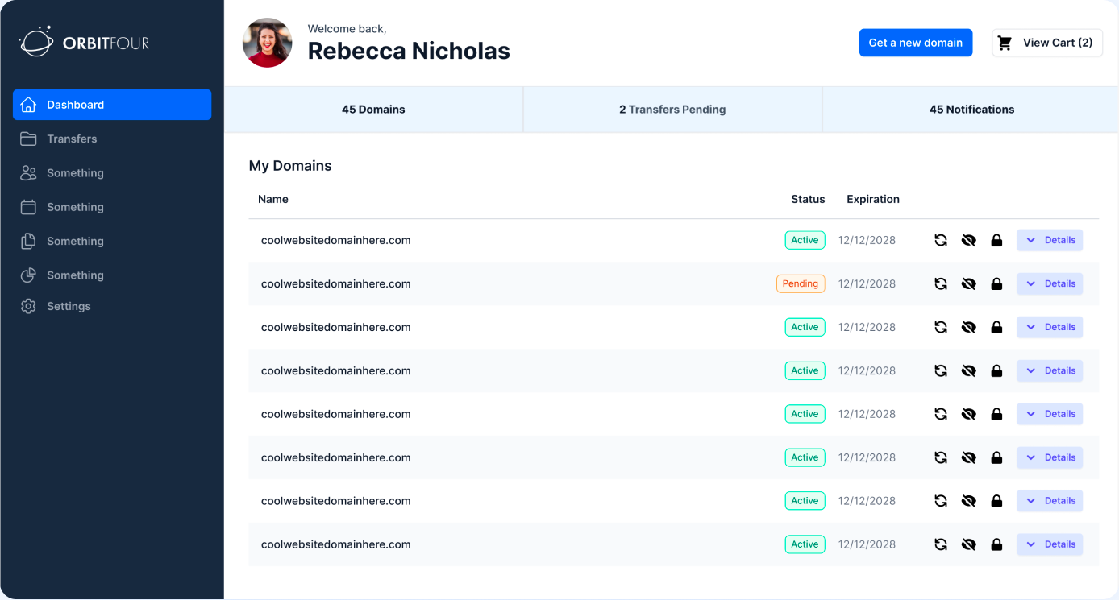Click the Get a new domain button
The width and height of the screenshot is (1119, 600).
coord(916,42)
